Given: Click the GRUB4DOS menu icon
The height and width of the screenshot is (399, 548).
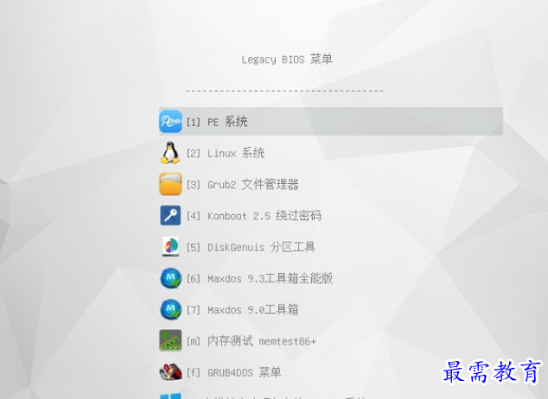Looking at the screenshot, I should [x=170, y=371].
